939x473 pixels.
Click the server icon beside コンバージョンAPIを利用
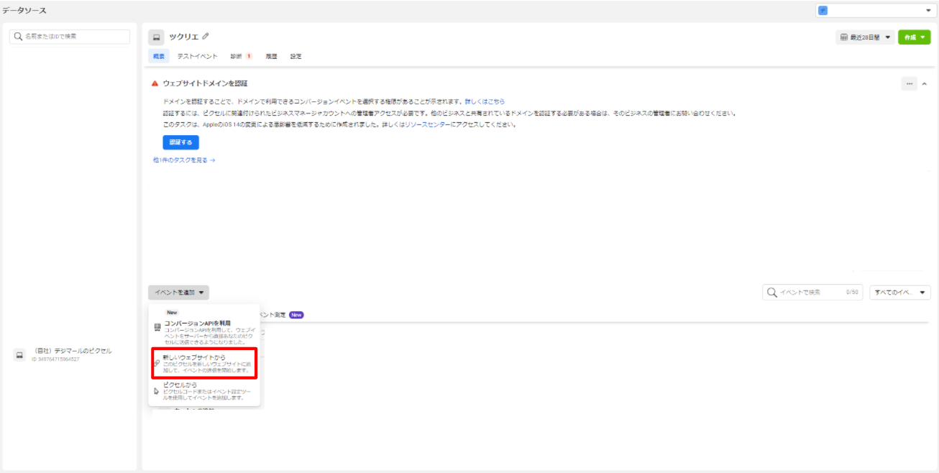157,327
